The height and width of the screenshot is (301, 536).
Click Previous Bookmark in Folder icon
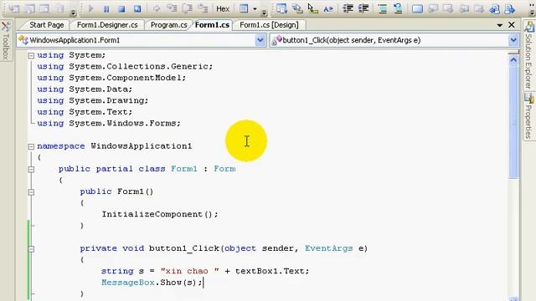coord(464,9)
